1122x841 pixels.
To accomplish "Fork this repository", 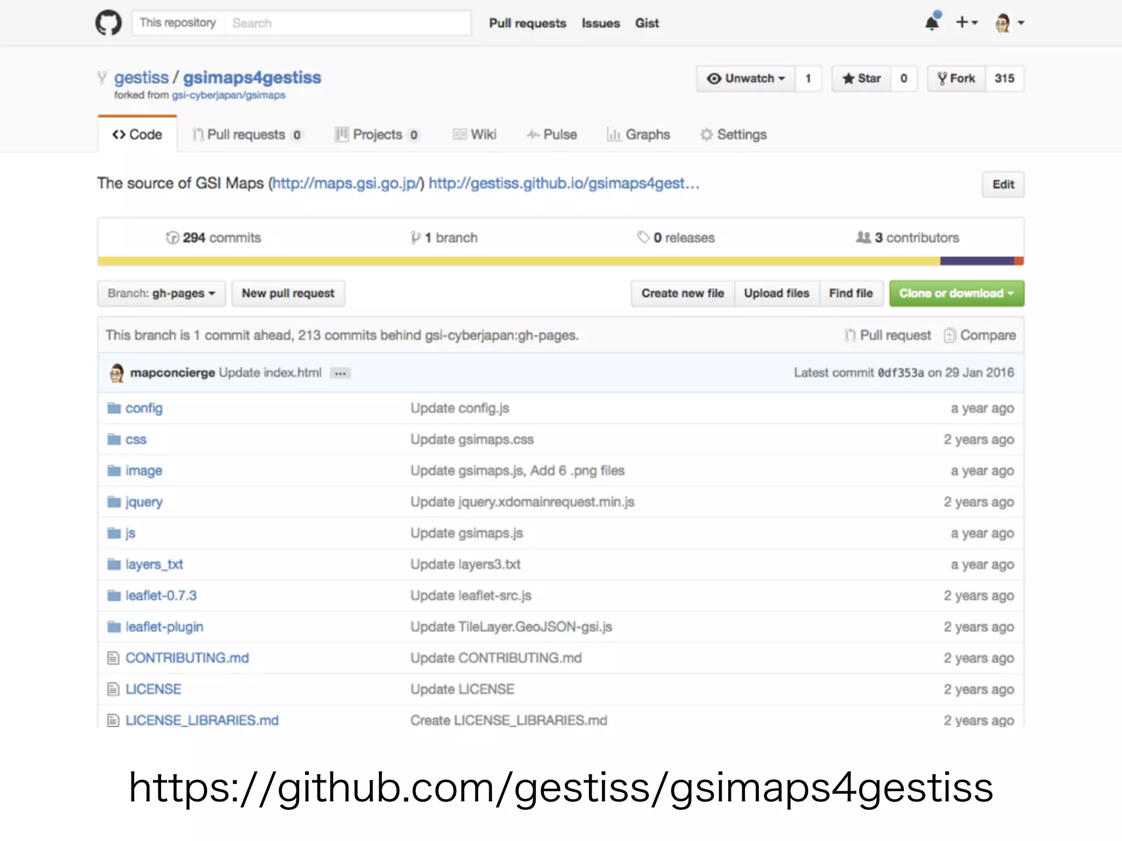I will (957, 79).
